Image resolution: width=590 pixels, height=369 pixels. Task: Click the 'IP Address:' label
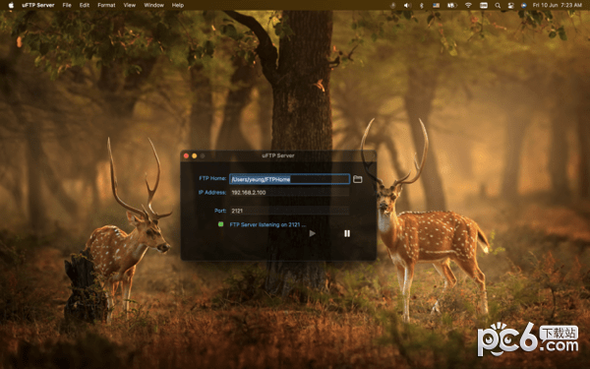click(212, 193)
